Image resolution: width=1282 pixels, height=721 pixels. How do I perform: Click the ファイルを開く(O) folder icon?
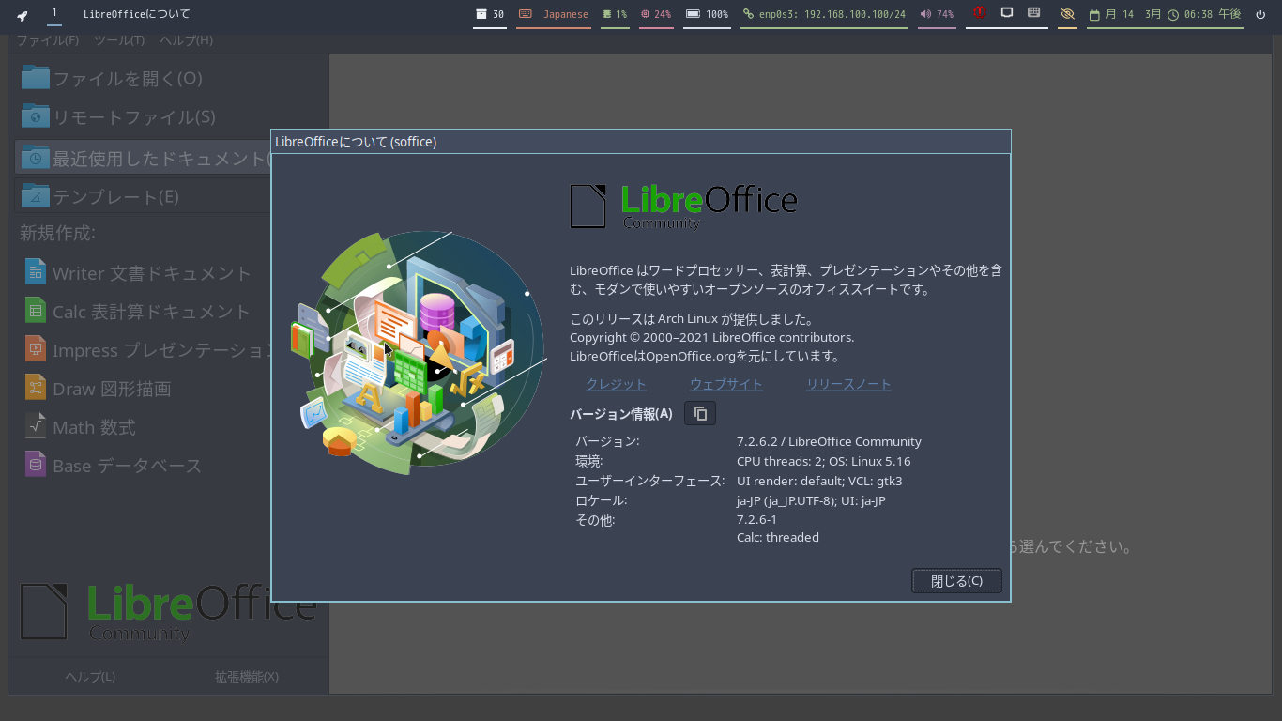coord(36,77)
